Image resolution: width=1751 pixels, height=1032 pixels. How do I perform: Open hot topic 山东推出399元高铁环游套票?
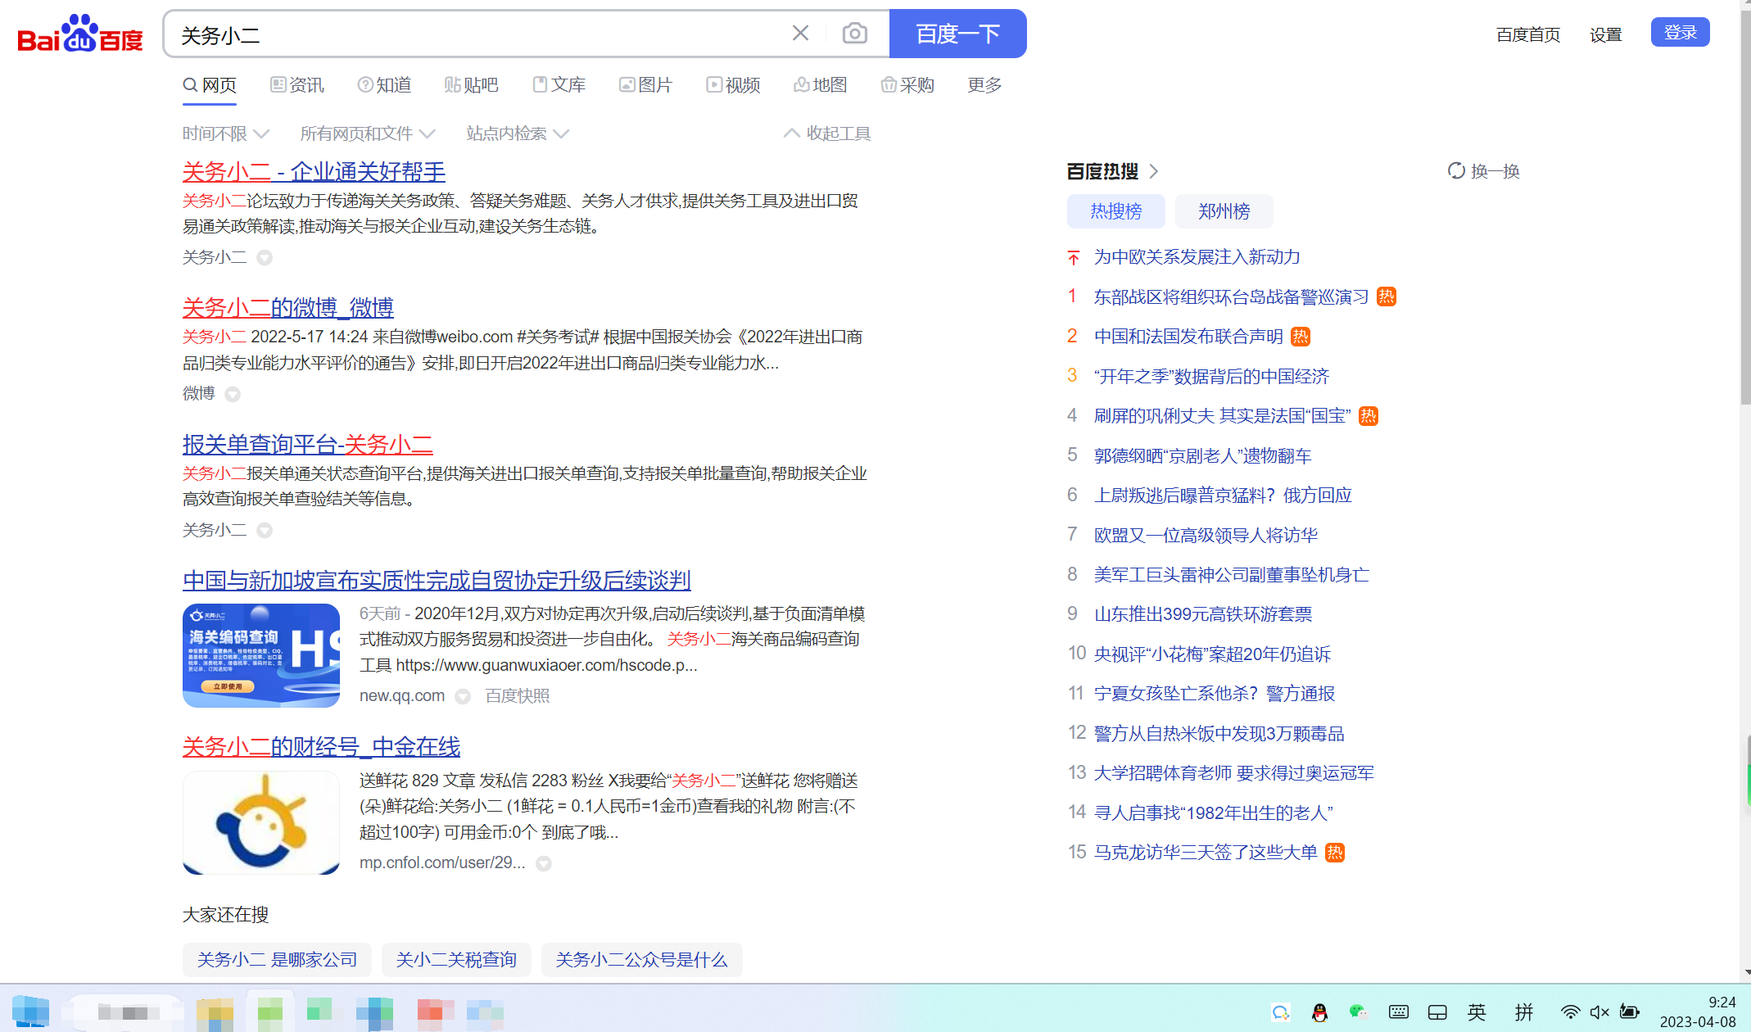tap(1202, 614)
